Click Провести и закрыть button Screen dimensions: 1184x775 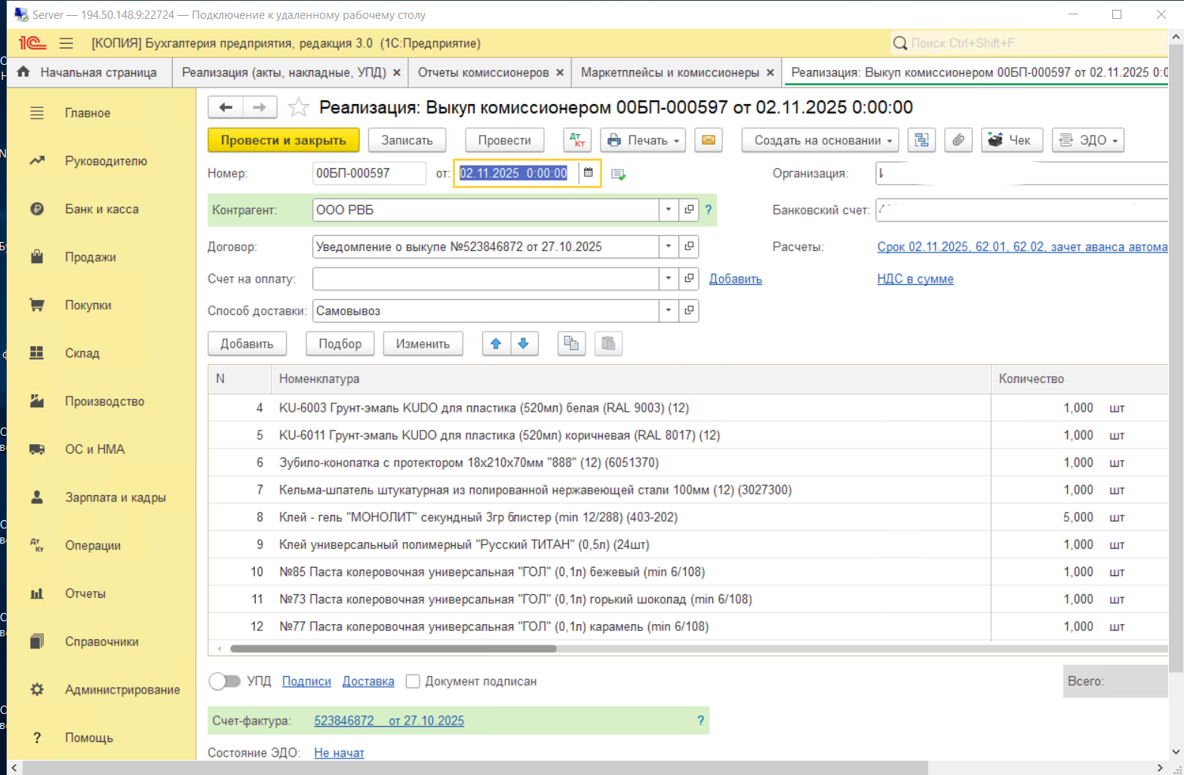283,140
